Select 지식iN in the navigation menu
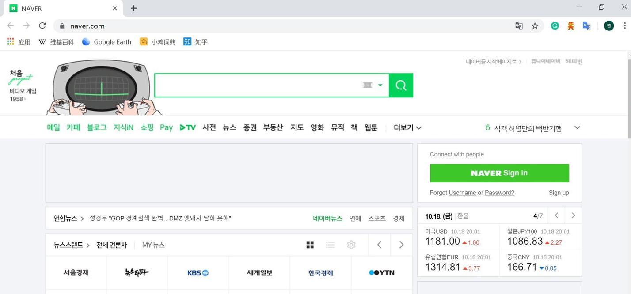631x294 pixels. tap(123, 127)
